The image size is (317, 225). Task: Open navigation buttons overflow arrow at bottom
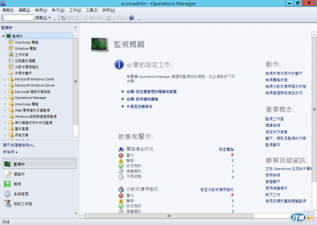(x=76, y=214)
